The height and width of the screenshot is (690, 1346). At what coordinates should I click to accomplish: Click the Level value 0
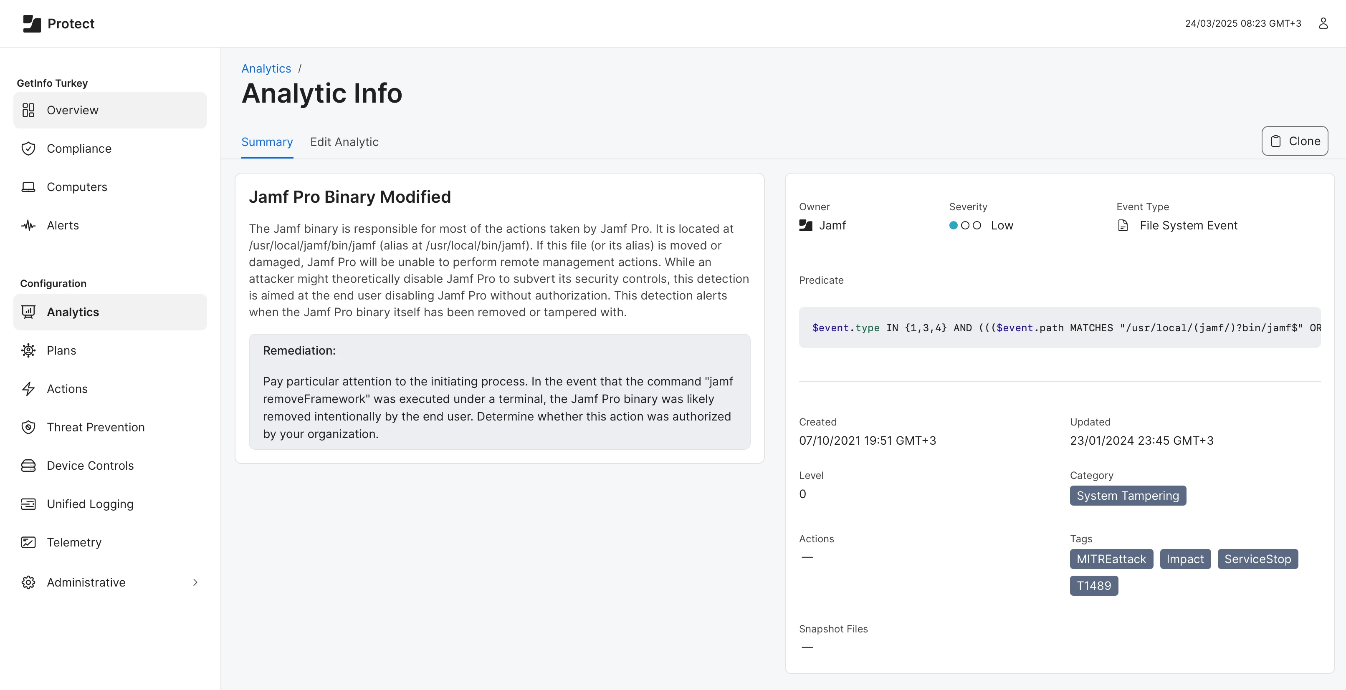tap(802, 494)
